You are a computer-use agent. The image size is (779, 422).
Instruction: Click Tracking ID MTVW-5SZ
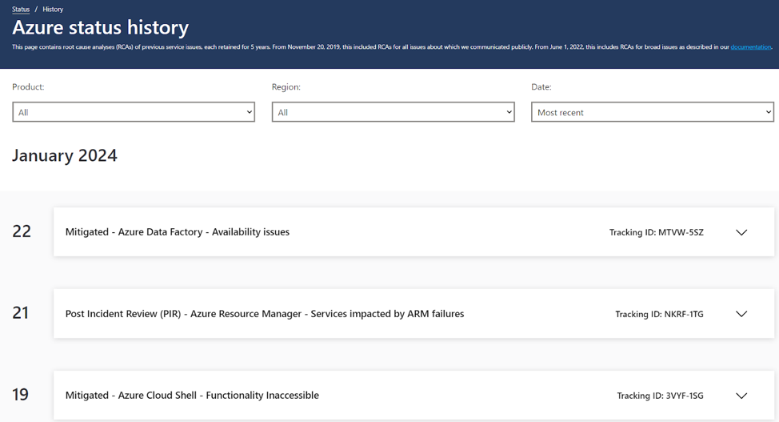[656, 233]
